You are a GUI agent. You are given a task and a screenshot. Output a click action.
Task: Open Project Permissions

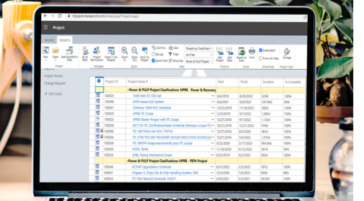coord(96,50)
